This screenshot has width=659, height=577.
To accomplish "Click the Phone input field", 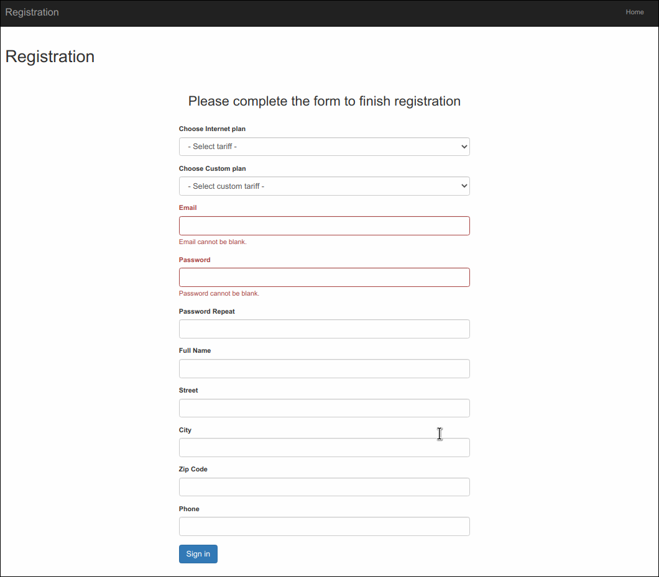I will point(324,527).
